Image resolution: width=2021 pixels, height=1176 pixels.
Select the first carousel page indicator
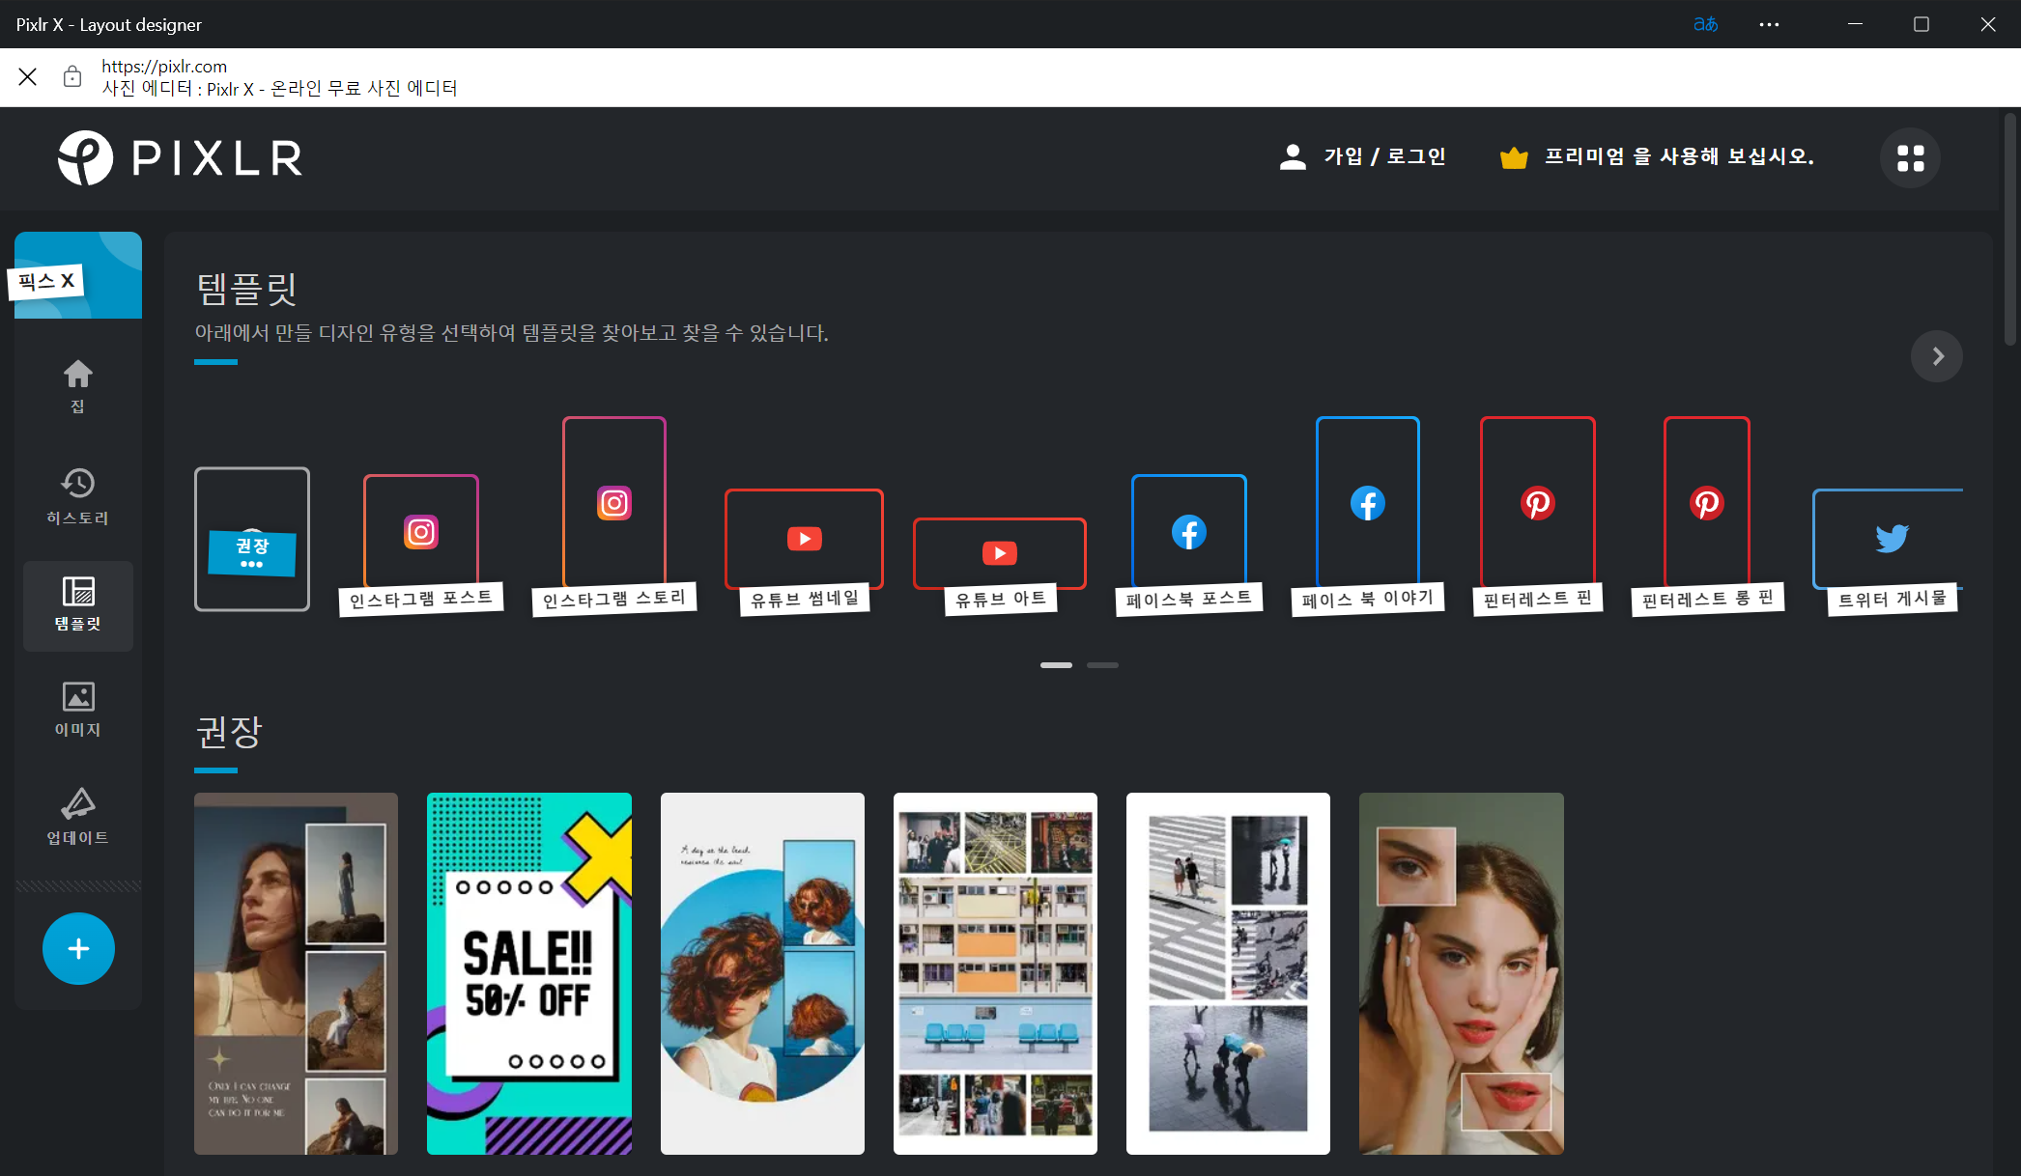coord(1056,665)
